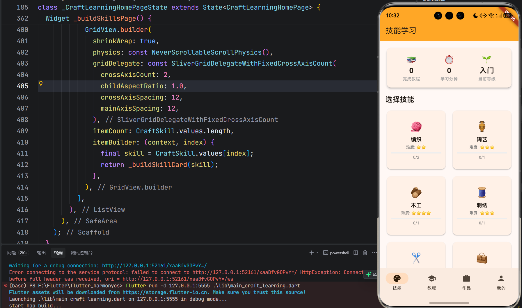Select the 终端 terminal tab
Screen dimensions: 522x308
click(58, 253)
